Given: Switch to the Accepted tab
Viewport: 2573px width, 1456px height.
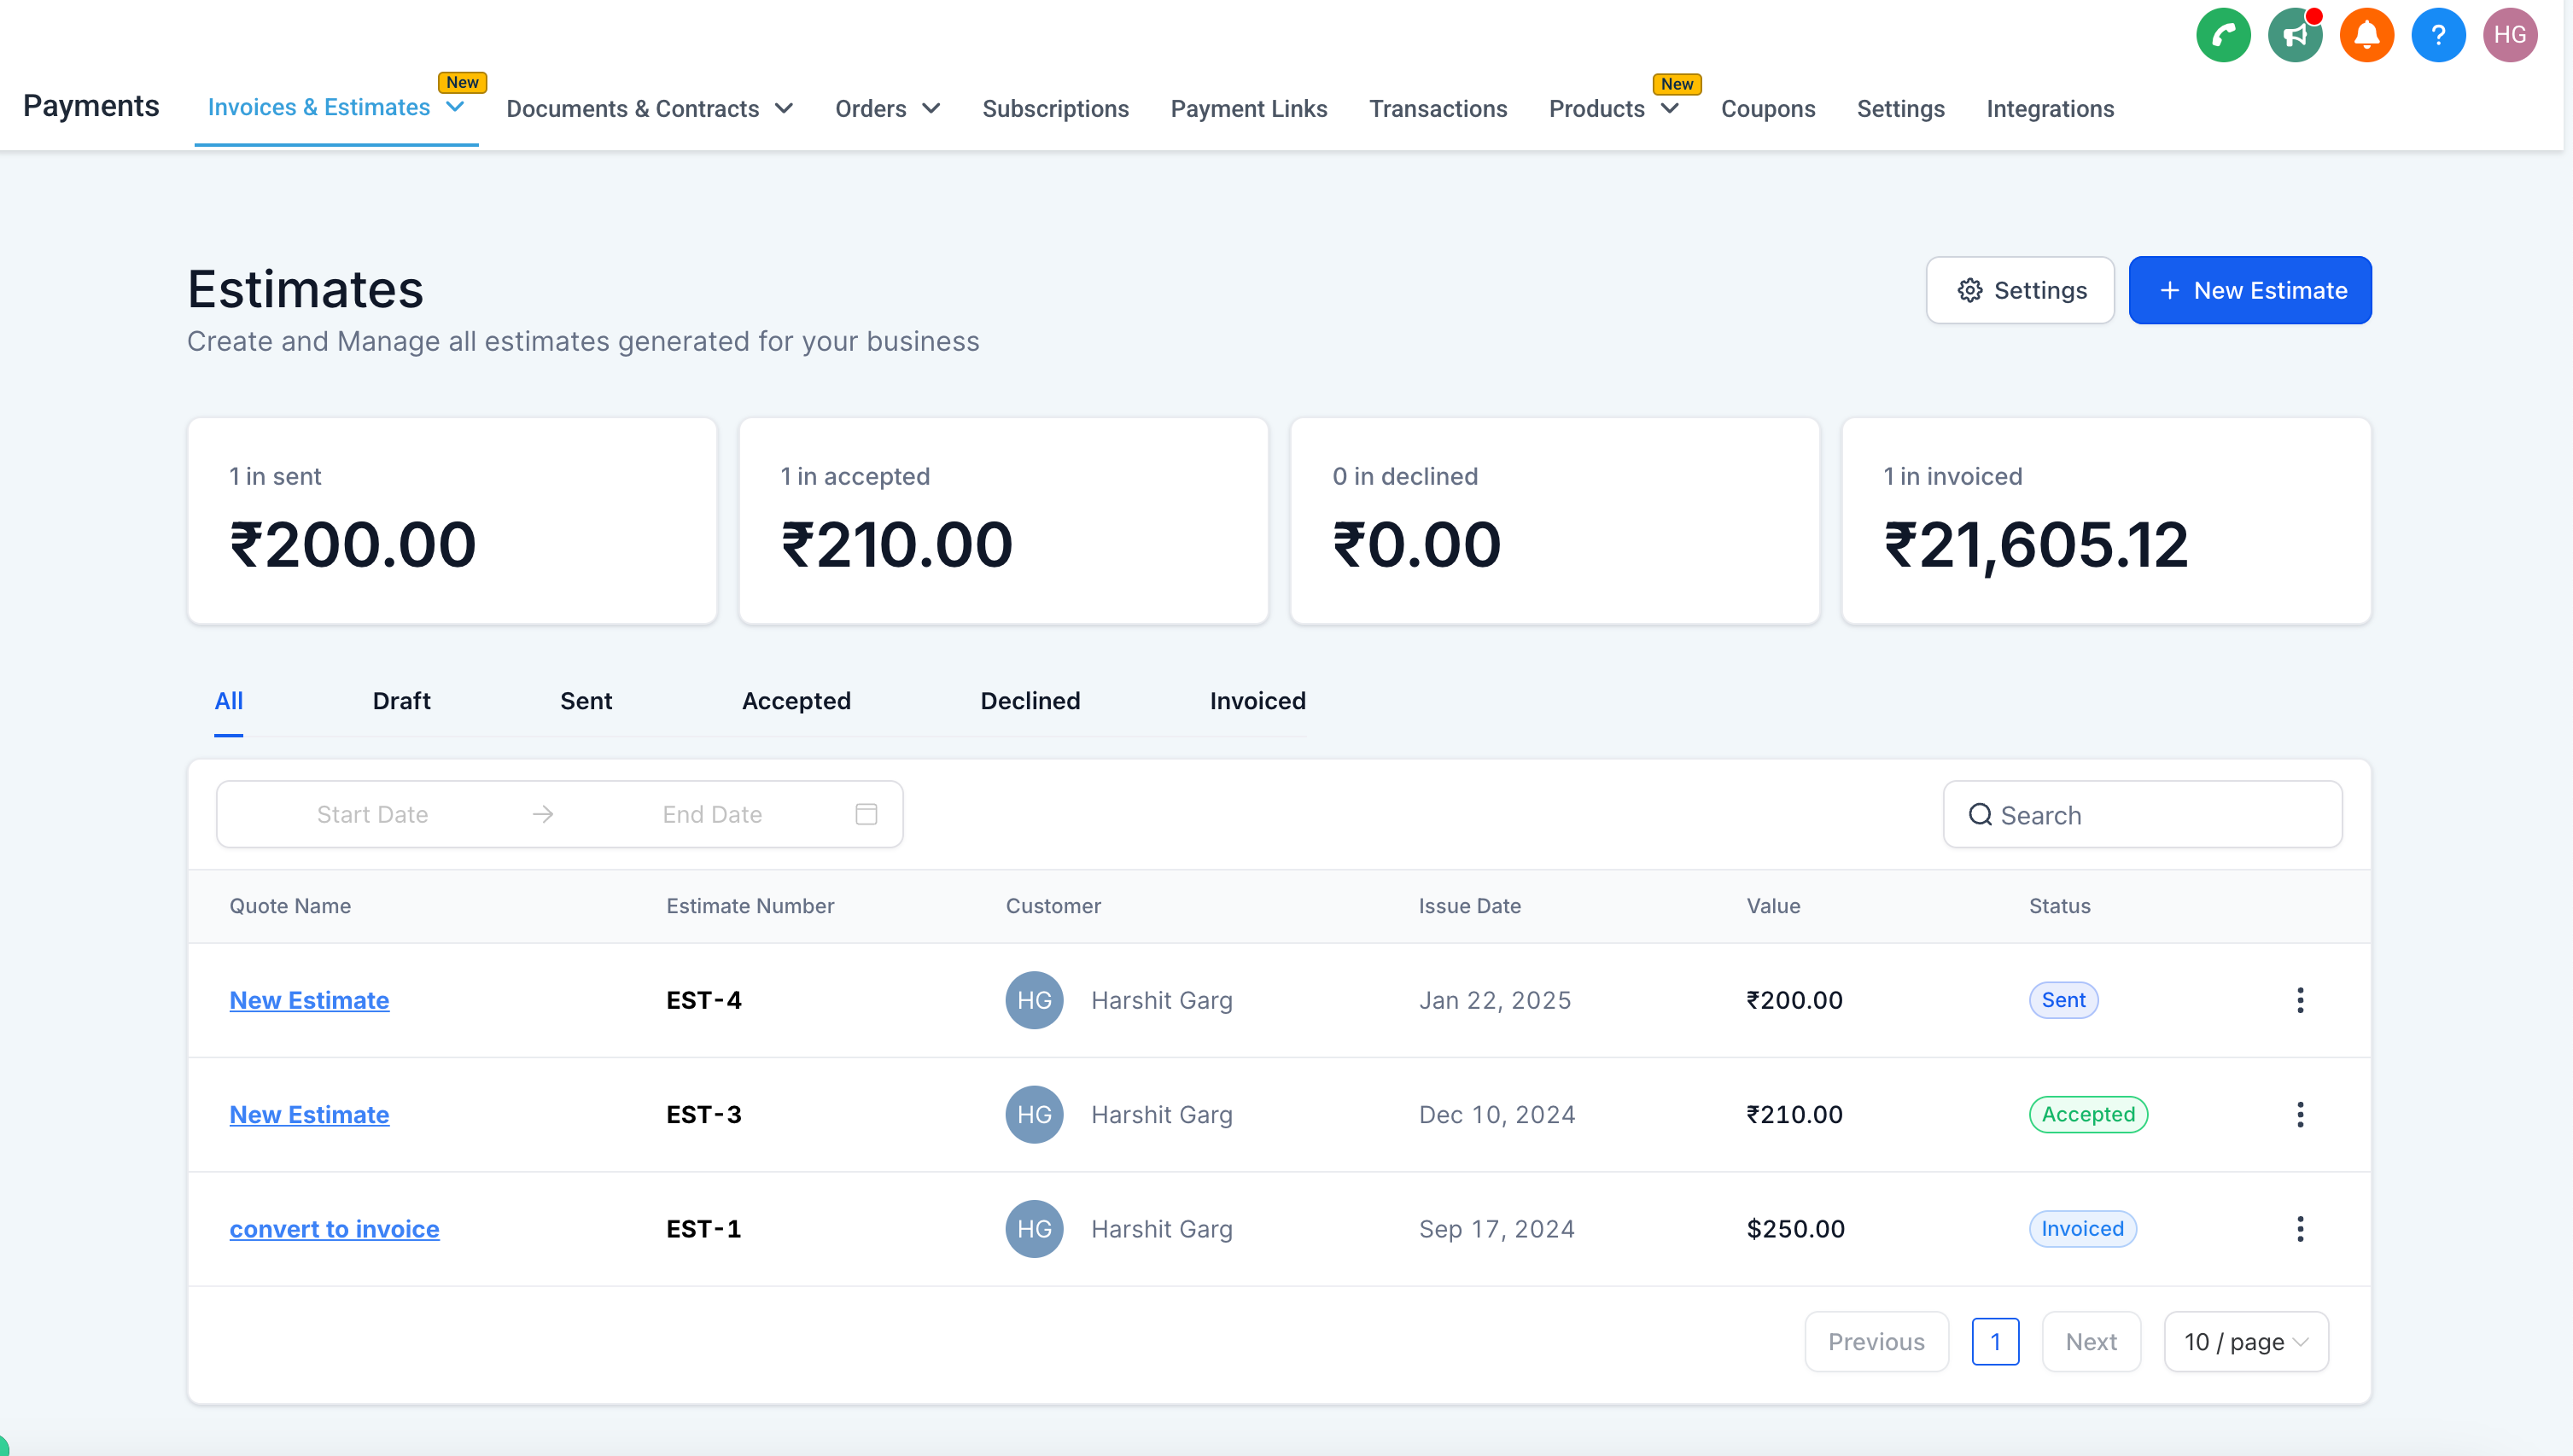Looking at the screenshot, I should (x=796, y=701).
